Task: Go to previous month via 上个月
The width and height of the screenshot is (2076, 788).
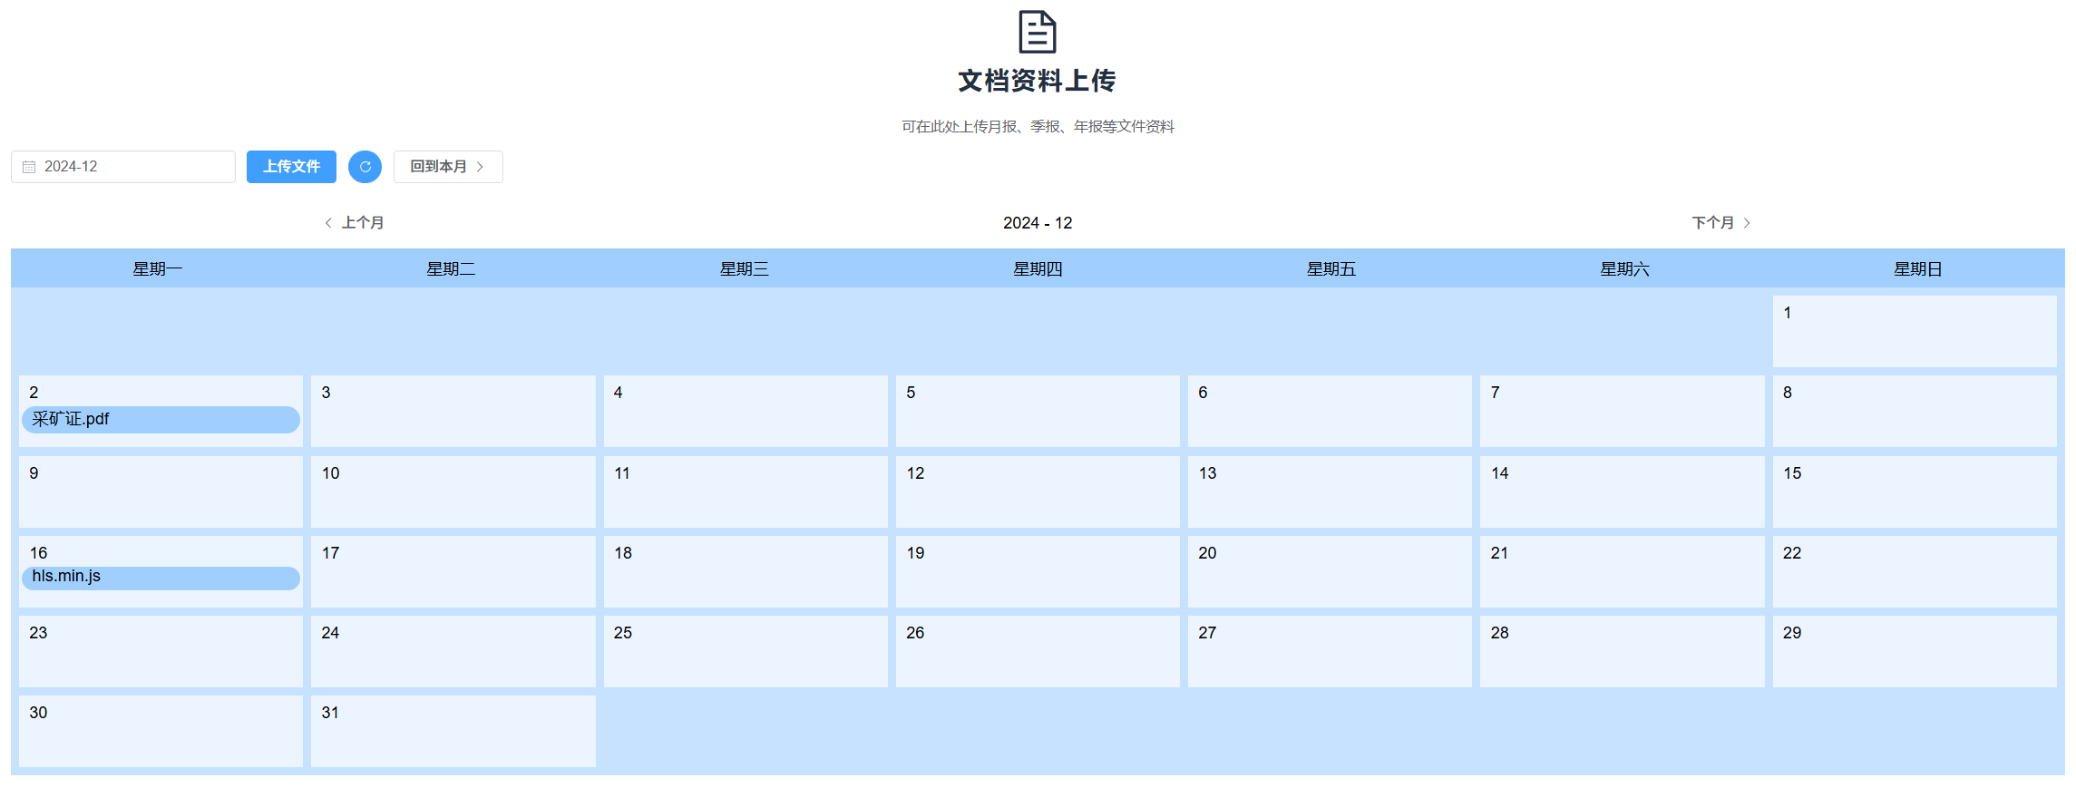Action: pyautogui.click(x=362, y=223)
